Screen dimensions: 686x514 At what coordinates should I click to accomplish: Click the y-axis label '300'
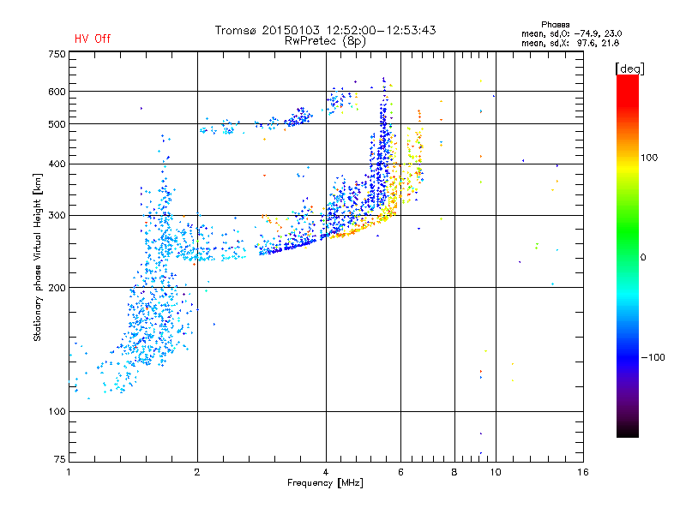(57, 216)
